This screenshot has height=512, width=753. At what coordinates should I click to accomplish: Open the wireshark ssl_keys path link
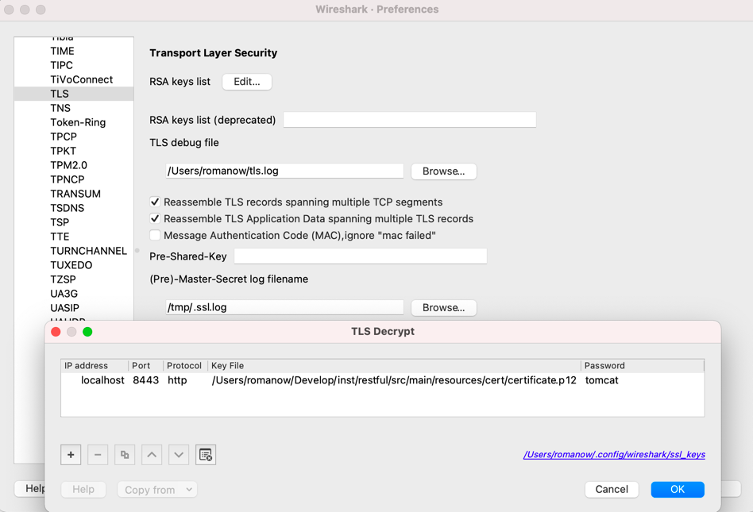(613, 456)
